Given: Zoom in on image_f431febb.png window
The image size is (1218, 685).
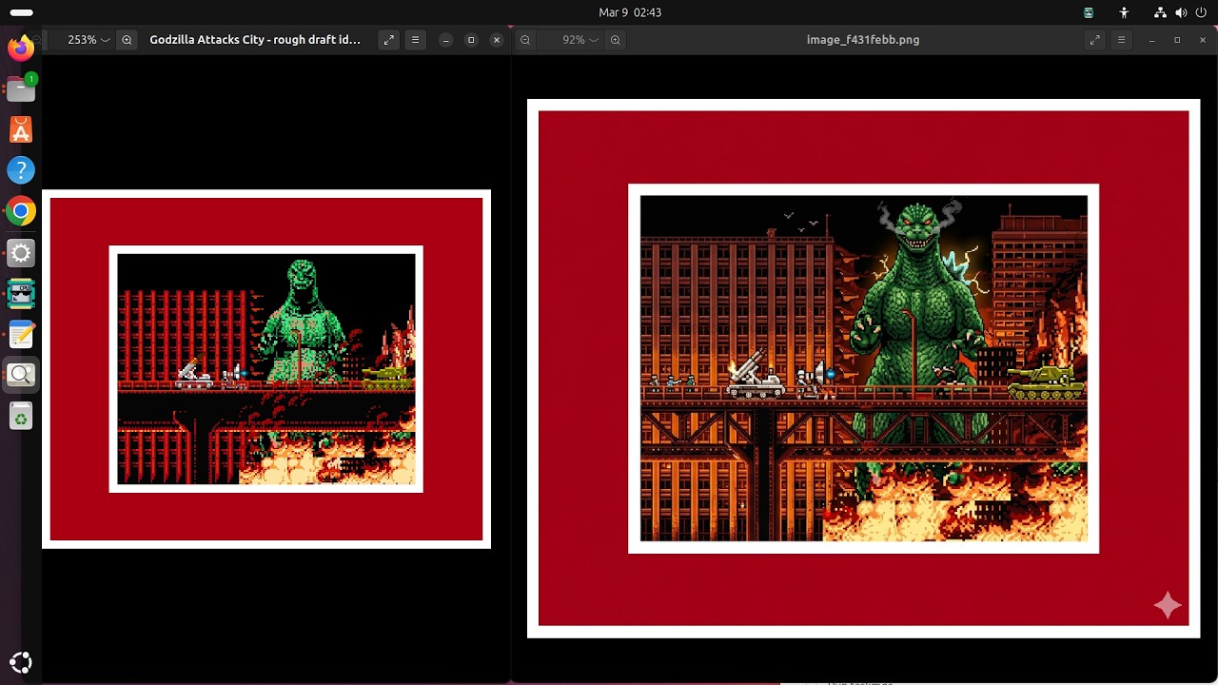Looking at the screenshot, I should pyautogui.click(x=616, y=40).
